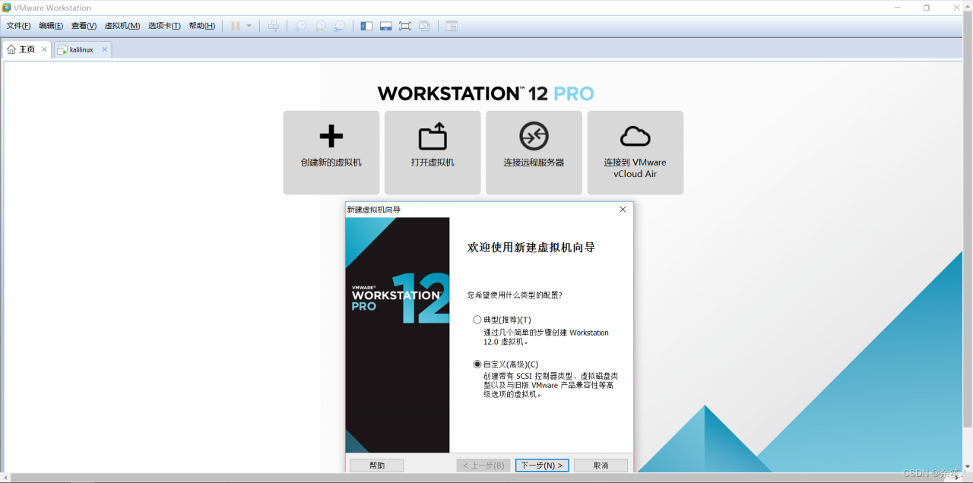Click the 打开虚拟机 tile

(433, 153)
